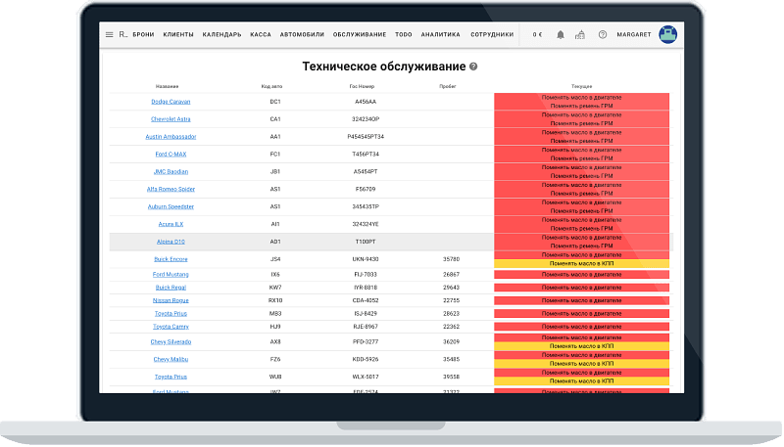Open the MARGARET user menu

pyautogui.click(x=634, y=34)
